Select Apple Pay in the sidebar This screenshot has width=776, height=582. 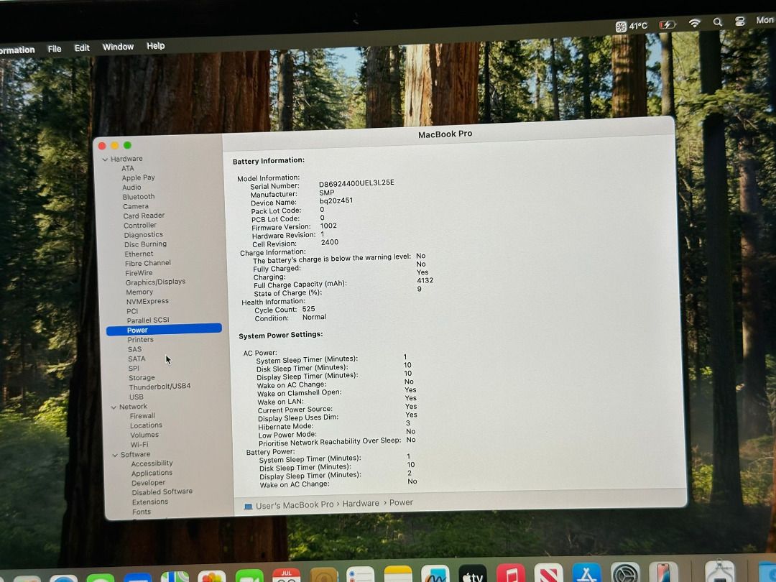(x=139, y=177)
